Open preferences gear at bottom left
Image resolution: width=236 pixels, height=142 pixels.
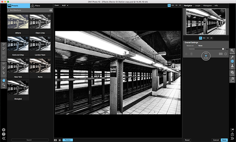pyautogui.click(x=4, y=130)
